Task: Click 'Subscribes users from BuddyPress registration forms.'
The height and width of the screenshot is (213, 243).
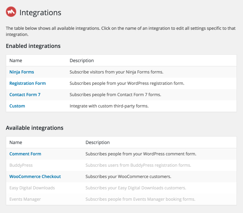Action: (x=138, y=165)
